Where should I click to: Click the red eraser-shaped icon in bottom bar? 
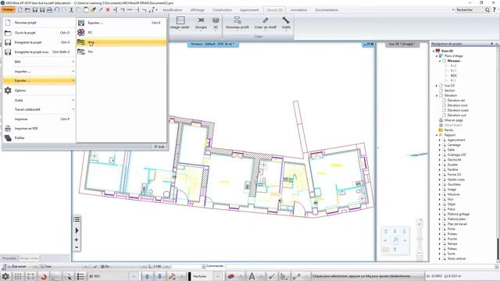[231, 276]
